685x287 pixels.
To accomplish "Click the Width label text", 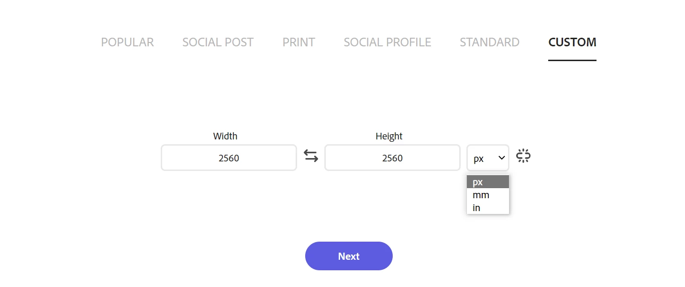I will point(225,136).
